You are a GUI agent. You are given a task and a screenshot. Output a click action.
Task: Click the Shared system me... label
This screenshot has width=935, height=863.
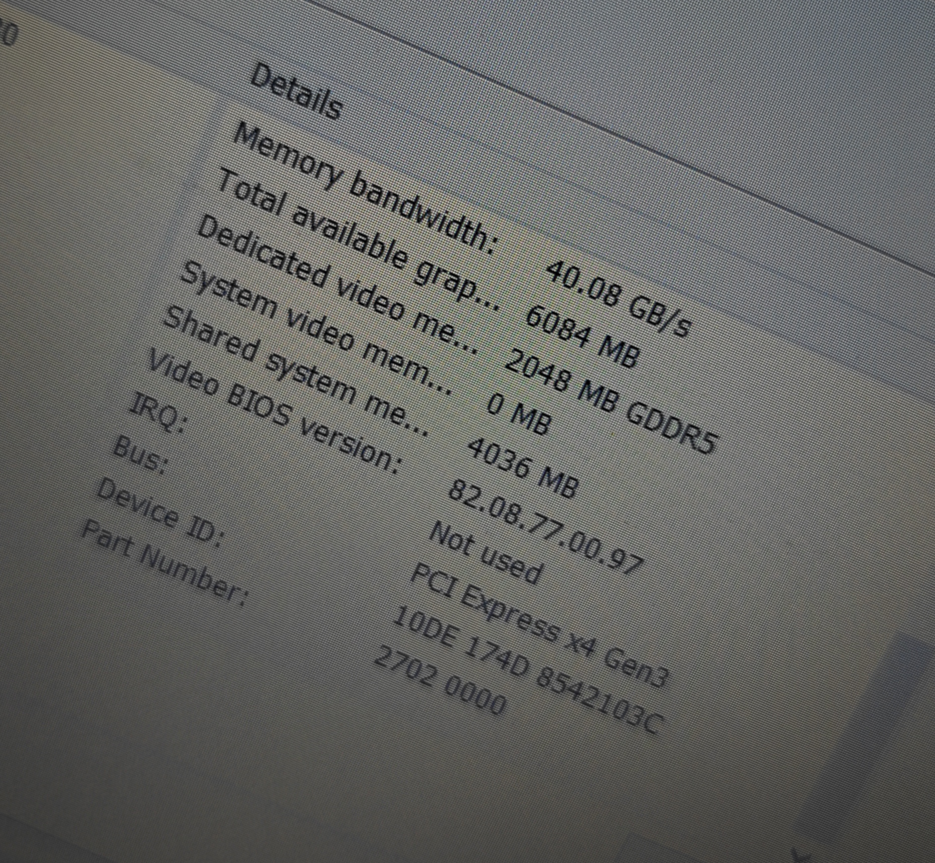click(296, 372)
